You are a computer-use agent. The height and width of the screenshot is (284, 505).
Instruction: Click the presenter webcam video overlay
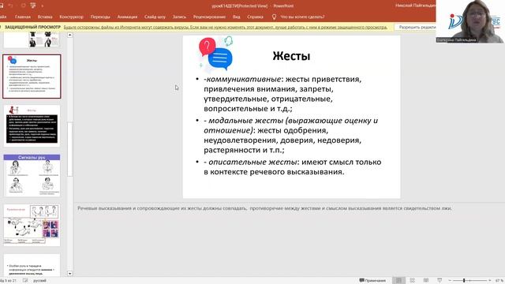470,21
